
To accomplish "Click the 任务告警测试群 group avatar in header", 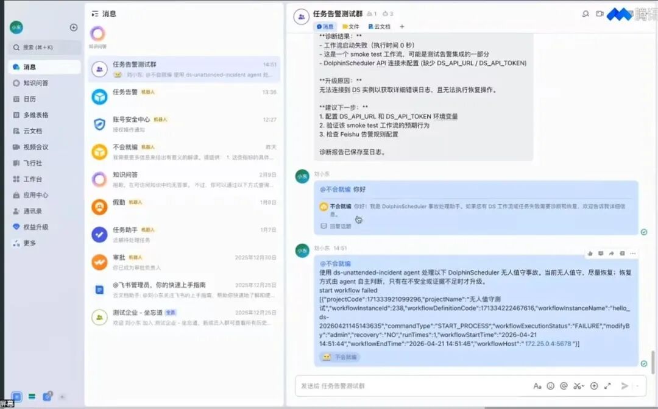I will (302, 17).
